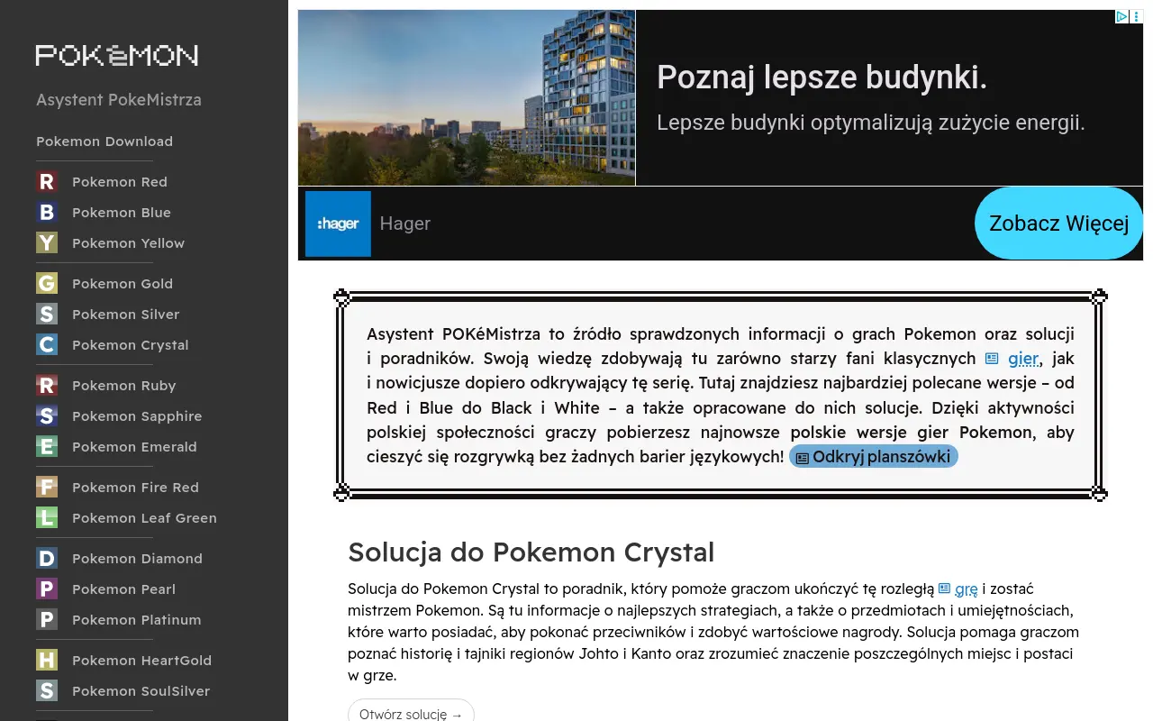This screenshot has width=1153, height=721.
Task: Click the Pokemon Diamond 'D' icon
Action: 47,559
